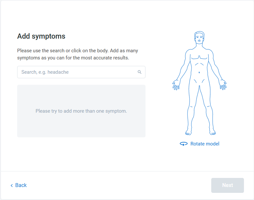This screenshot has height=200, width=254.
Task: Click the Rotate model link text
Action: click(x=205, y=144)
